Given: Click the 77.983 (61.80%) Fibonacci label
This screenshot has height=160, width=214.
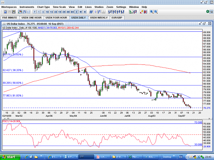Looking at the screenshot, I should [13, 96].
